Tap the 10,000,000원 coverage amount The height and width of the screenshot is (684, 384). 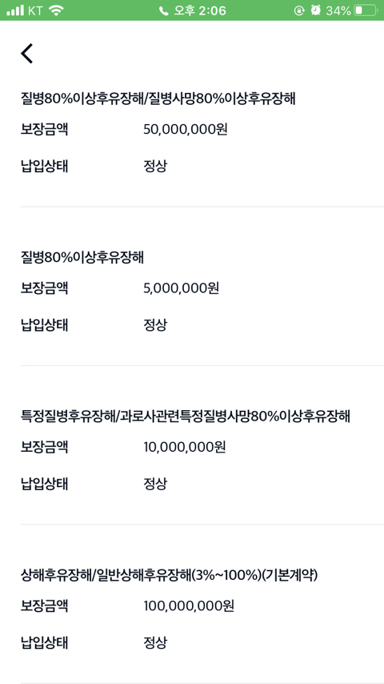pos(185,447)
